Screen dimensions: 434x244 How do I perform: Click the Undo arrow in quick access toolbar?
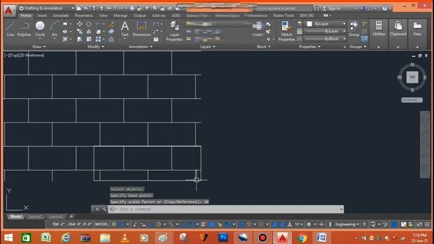click(109, 8)
